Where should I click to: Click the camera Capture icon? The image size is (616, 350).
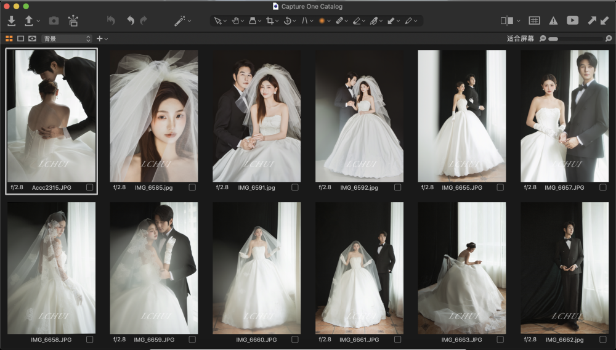(54, 20)
